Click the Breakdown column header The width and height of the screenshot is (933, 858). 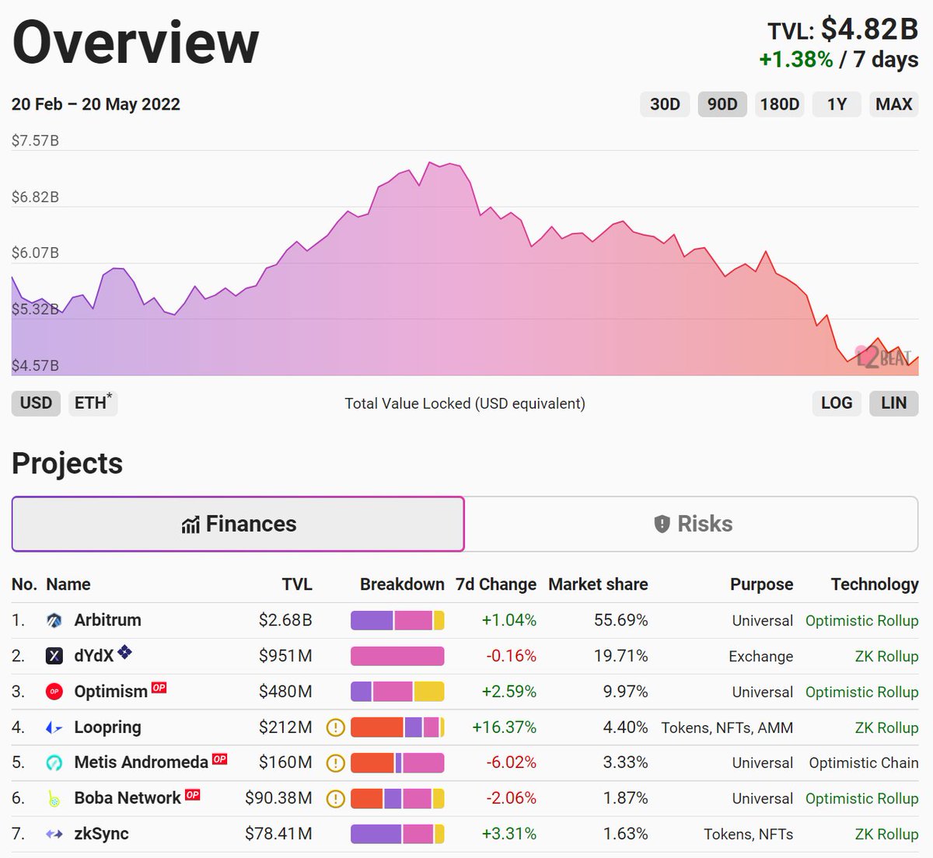pyautogui.click(x=402, y=584)
